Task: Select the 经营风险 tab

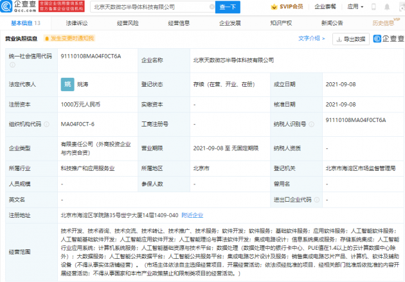Action: pyautogui.click(x=127, y=22)
